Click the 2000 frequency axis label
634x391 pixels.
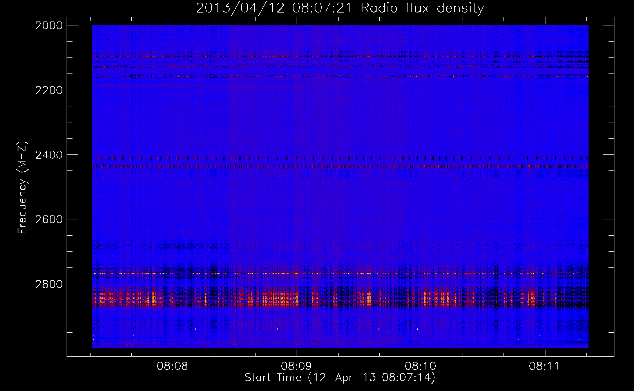click(49, 25)
